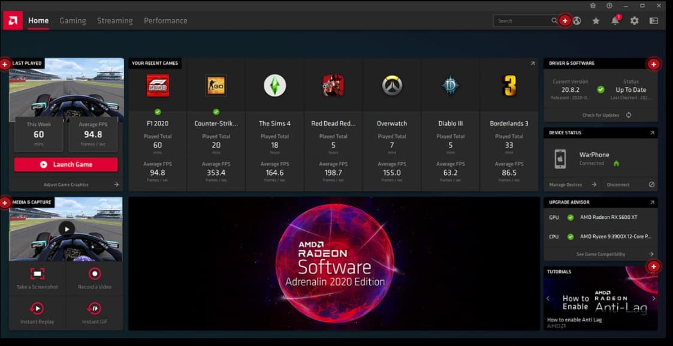This screenshot has height=346, width=673.
Task: Click the 164.6 average FPS value
Action: (x=274, y=173)
